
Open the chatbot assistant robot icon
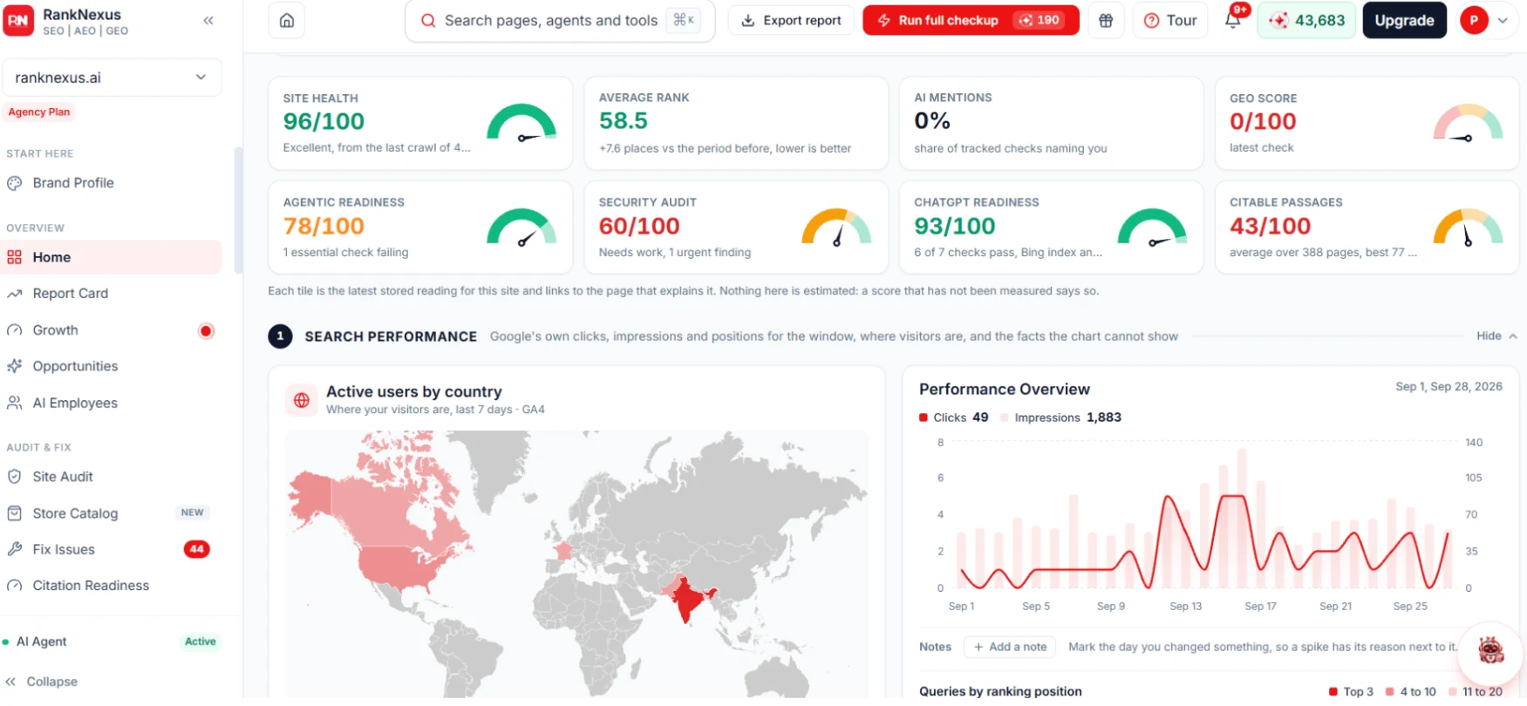pyautogui.click(x=1490, y=650)
